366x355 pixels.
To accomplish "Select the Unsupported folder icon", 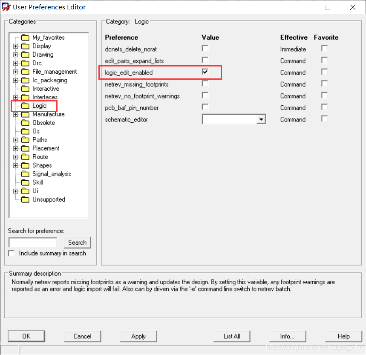I will click(x=25, y=199).
